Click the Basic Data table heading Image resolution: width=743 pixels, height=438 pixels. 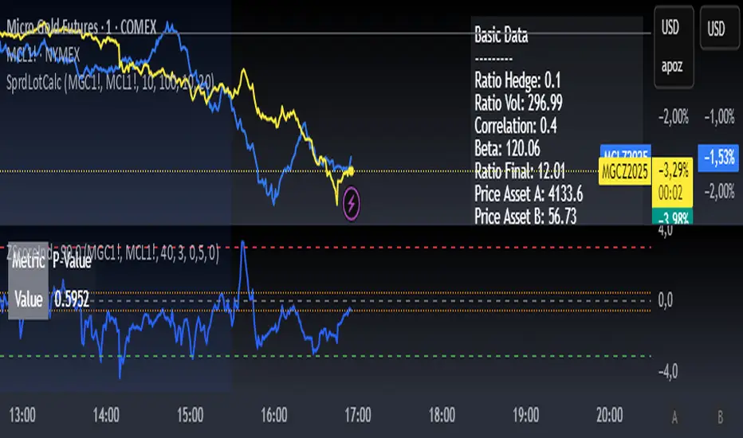[501, 35]
